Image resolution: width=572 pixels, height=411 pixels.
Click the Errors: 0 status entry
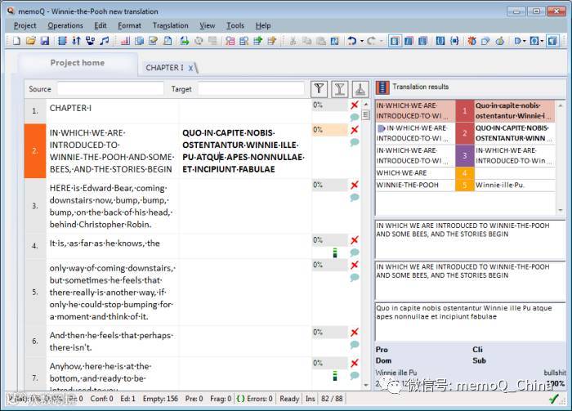click(256, 399)
